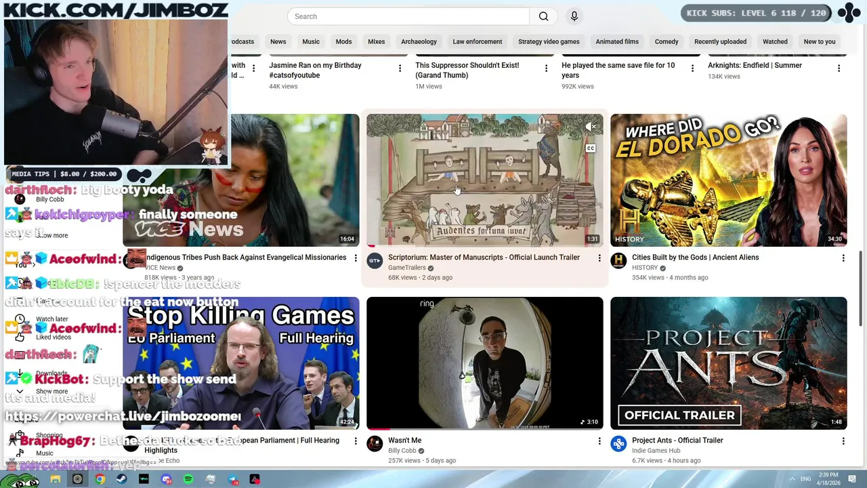867x488 pixels.
Task: Click Wasn't Me red watch progress bar
Action: (x=378, y=429)
